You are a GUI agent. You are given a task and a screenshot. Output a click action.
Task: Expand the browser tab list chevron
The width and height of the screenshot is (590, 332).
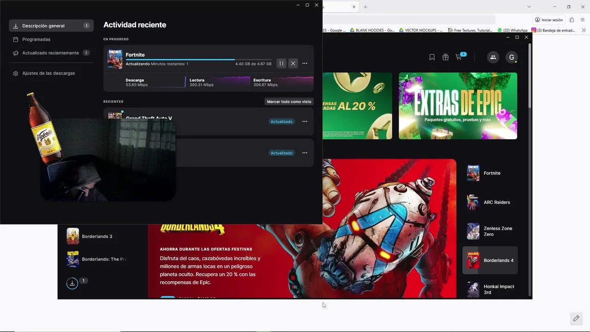529,7
